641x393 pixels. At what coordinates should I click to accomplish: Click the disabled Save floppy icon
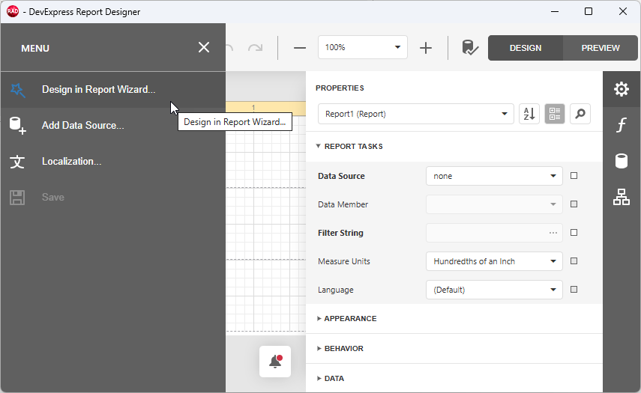pos(17,198)
